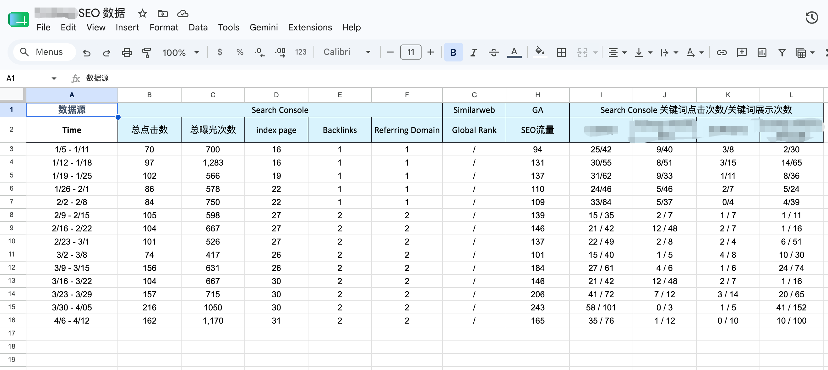The height and width of the screenshot is (370, 828).
Task: Select the Global Rank header cell
Action: point(474,130)
